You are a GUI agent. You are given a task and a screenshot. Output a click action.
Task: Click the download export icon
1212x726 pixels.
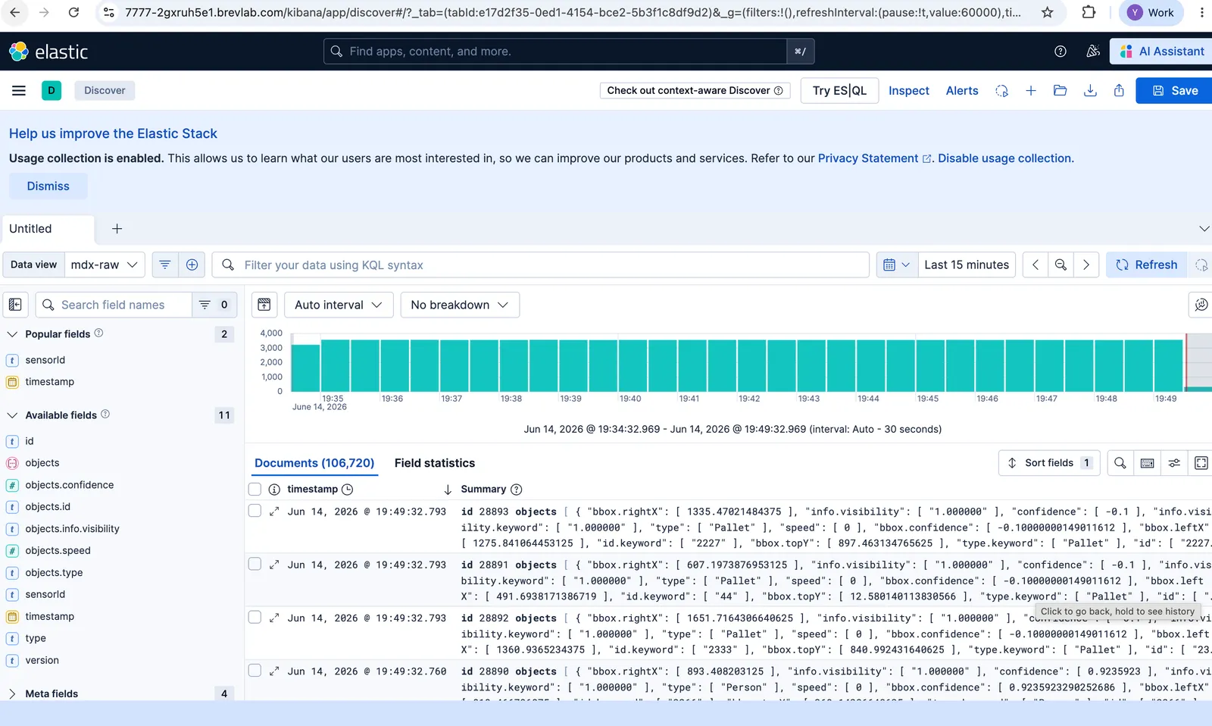(1090, 90)
